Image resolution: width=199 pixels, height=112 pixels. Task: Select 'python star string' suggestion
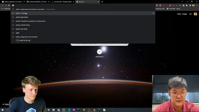coord(83,29)
